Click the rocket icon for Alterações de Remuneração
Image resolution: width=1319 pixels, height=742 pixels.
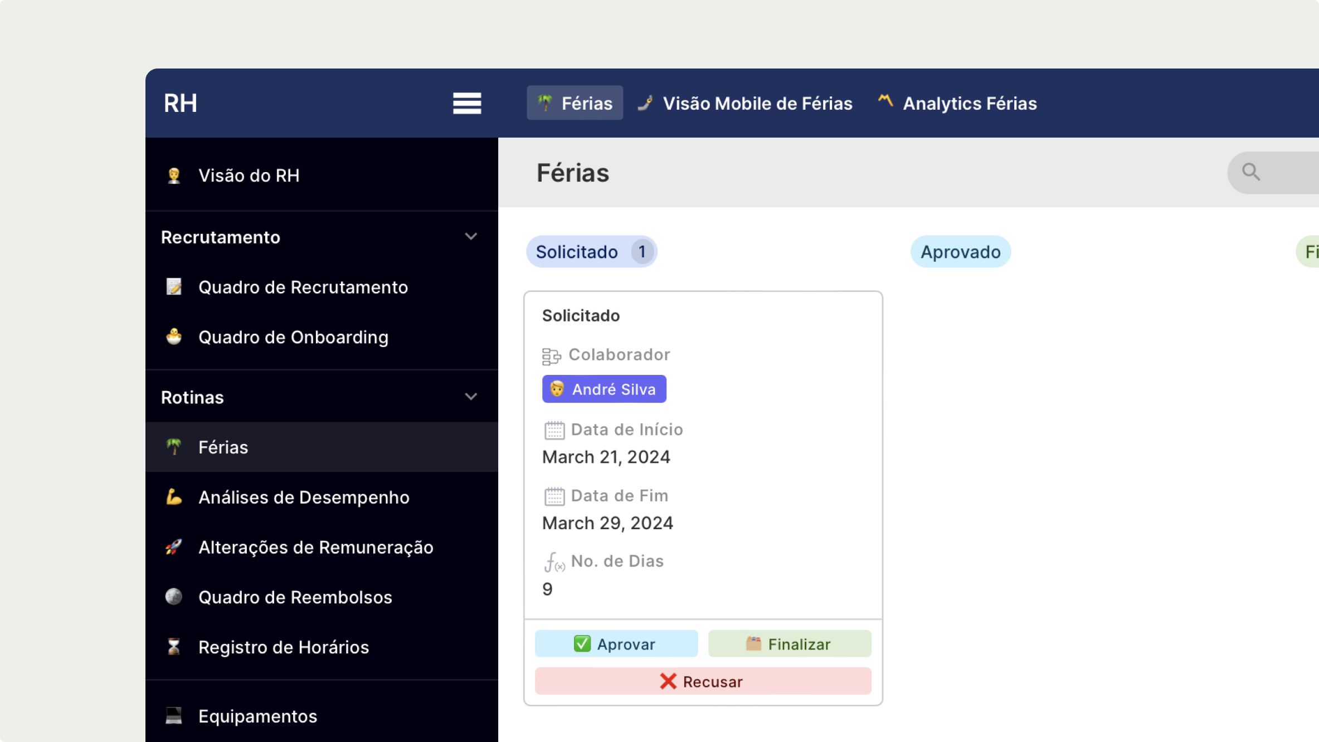(174, 547)
